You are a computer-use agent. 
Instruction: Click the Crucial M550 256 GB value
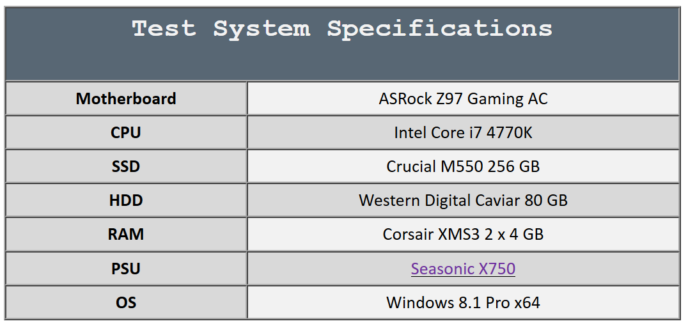tap(464, 166)
